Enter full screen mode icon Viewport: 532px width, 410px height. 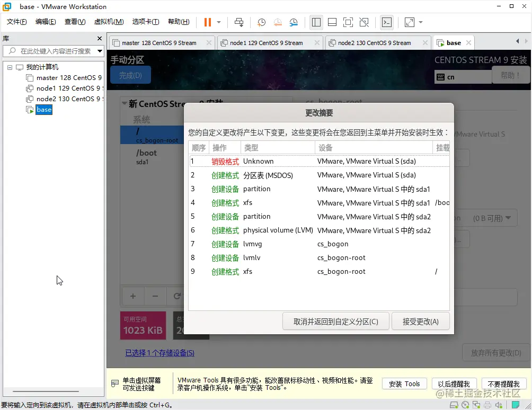coord(348,22)
